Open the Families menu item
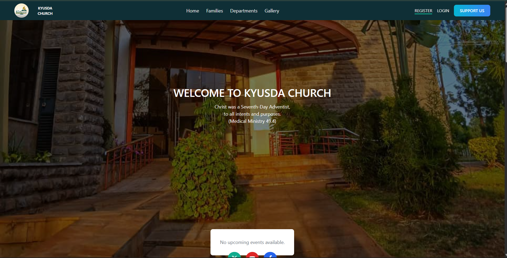Image resolution: width=507 pixels, height=258 pixels. tap(214, 11)
